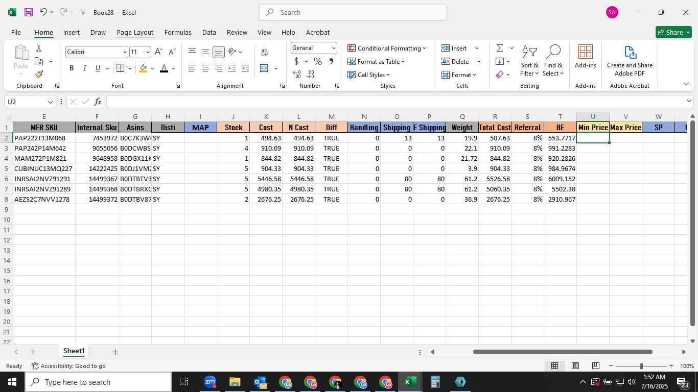Toggle Underline formatting
Screen dimensions: 698x392
[98, 68]
